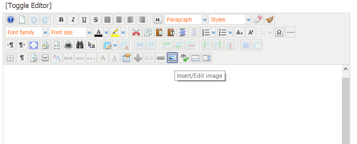Toggle Bold formatting
Image resolution: width=357 pixels, height=144 pixels.
61,20
